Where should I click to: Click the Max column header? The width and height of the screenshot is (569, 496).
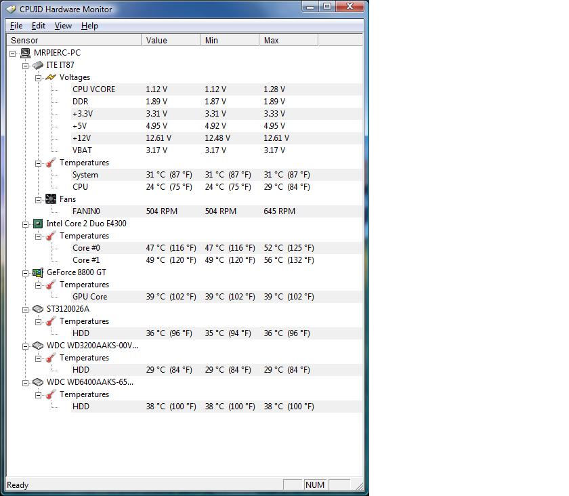(x=289, y=40)
